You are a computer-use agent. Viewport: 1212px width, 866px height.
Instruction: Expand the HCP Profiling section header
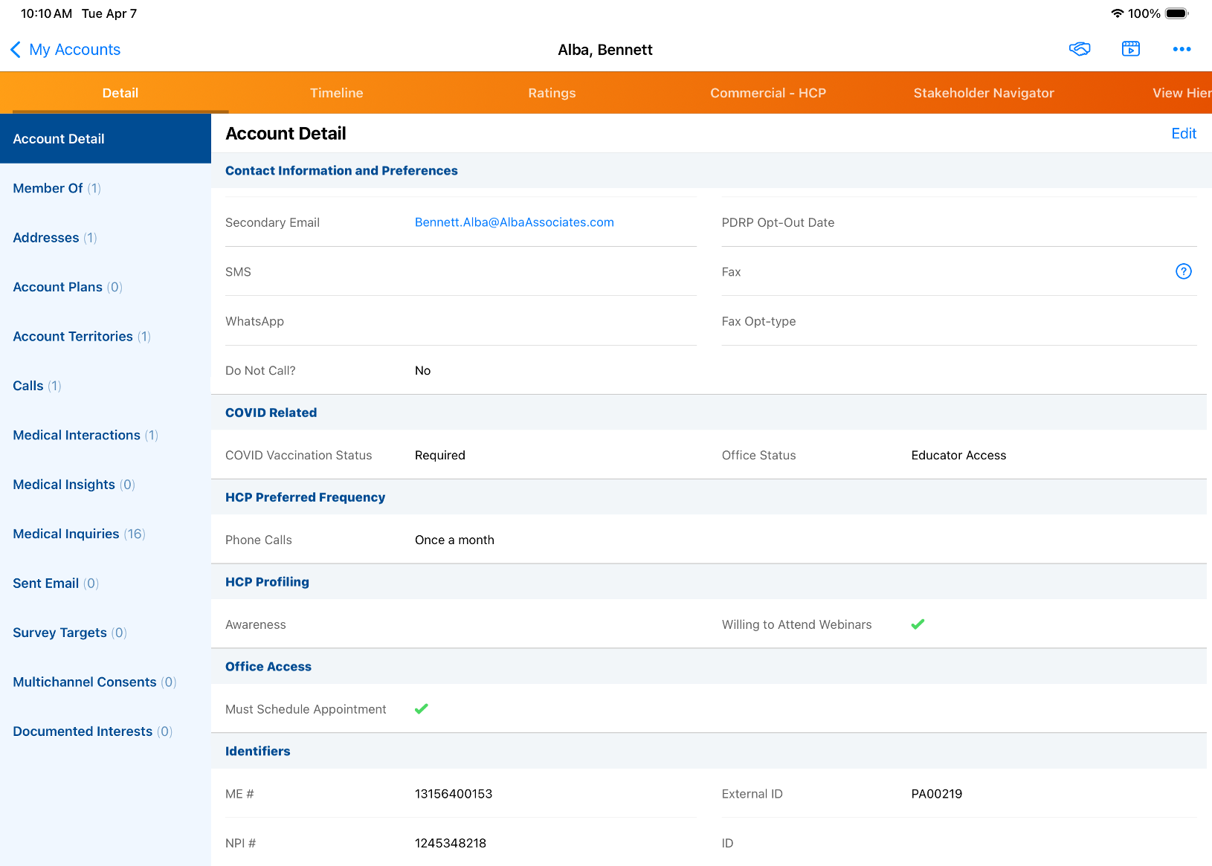[x=267, y=582]
